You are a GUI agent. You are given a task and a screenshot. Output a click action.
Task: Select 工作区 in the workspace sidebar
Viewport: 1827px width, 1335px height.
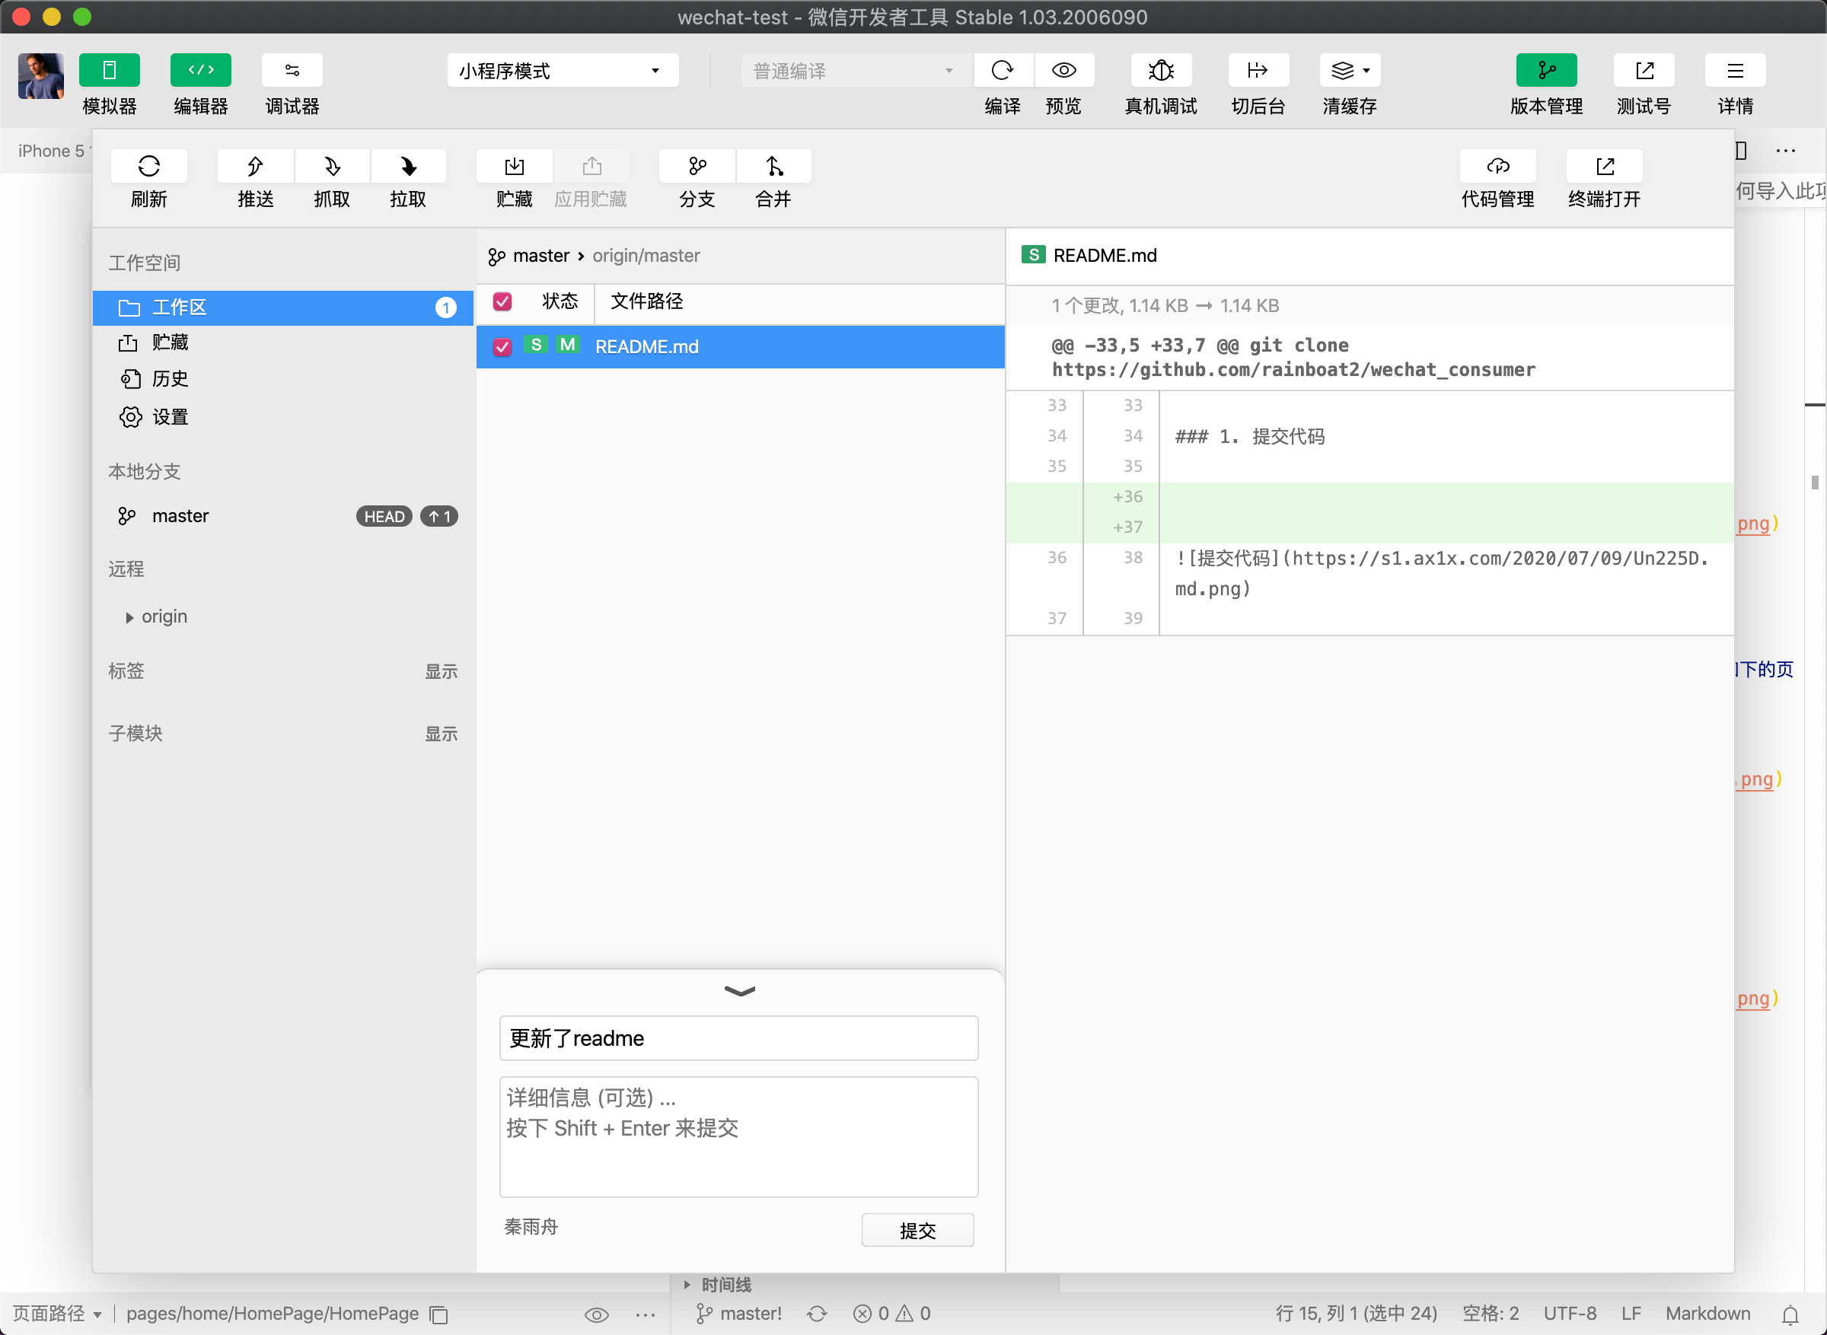click(x=283, y=308)
